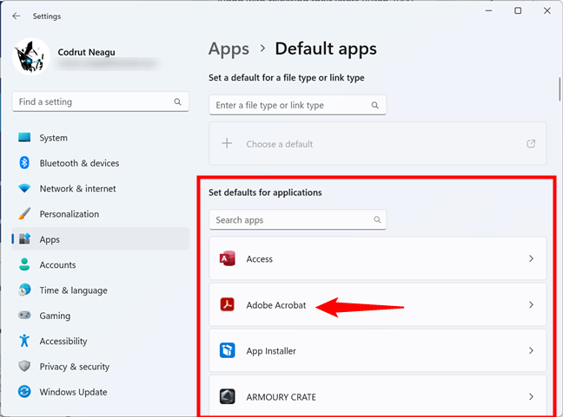Screen dimensions: 563x417
Task: Expand the ARMOURY CRATE row chevron
Action: 531,396
